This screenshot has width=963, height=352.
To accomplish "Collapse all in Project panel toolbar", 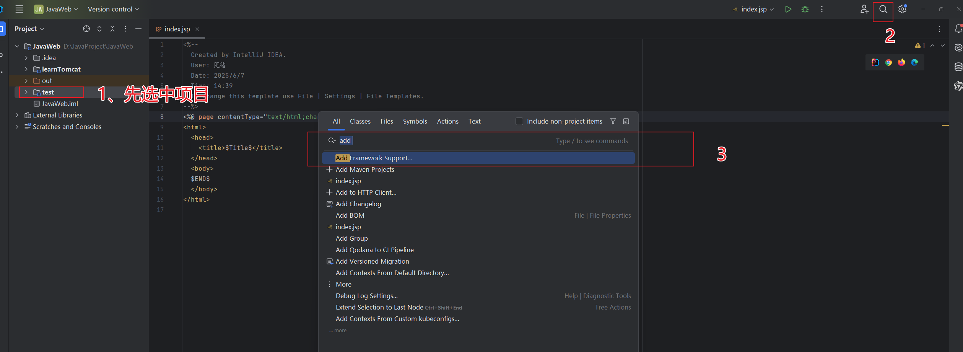I will point(112,29).
